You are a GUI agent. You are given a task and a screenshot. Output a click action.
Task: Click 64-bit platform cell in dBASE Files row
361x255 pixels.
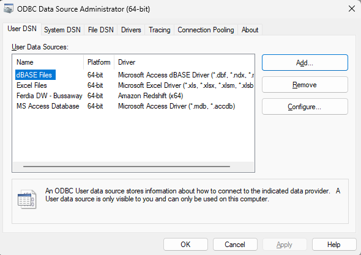pos(95,75)
